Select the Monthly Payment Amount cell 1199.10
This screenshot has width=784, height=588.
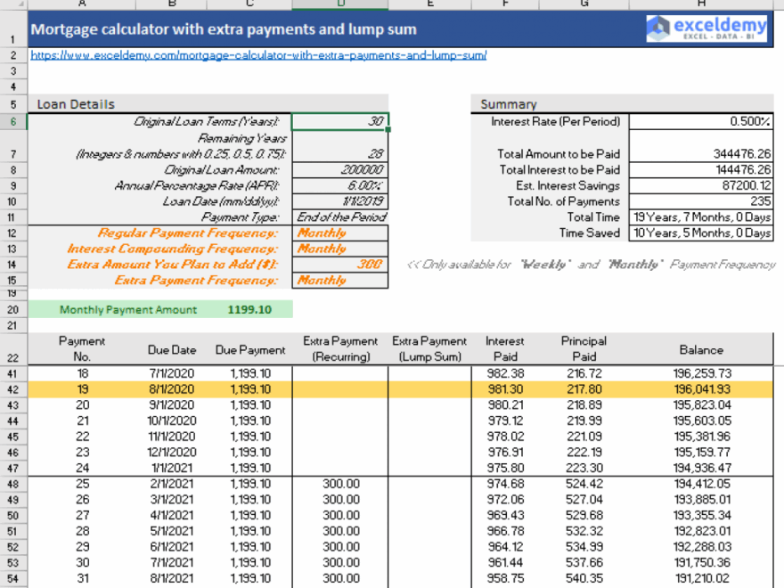coord(248,306)
